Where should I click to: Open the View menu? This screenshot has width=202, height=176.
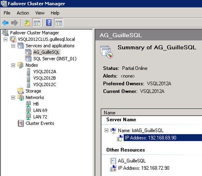(40, 13)
